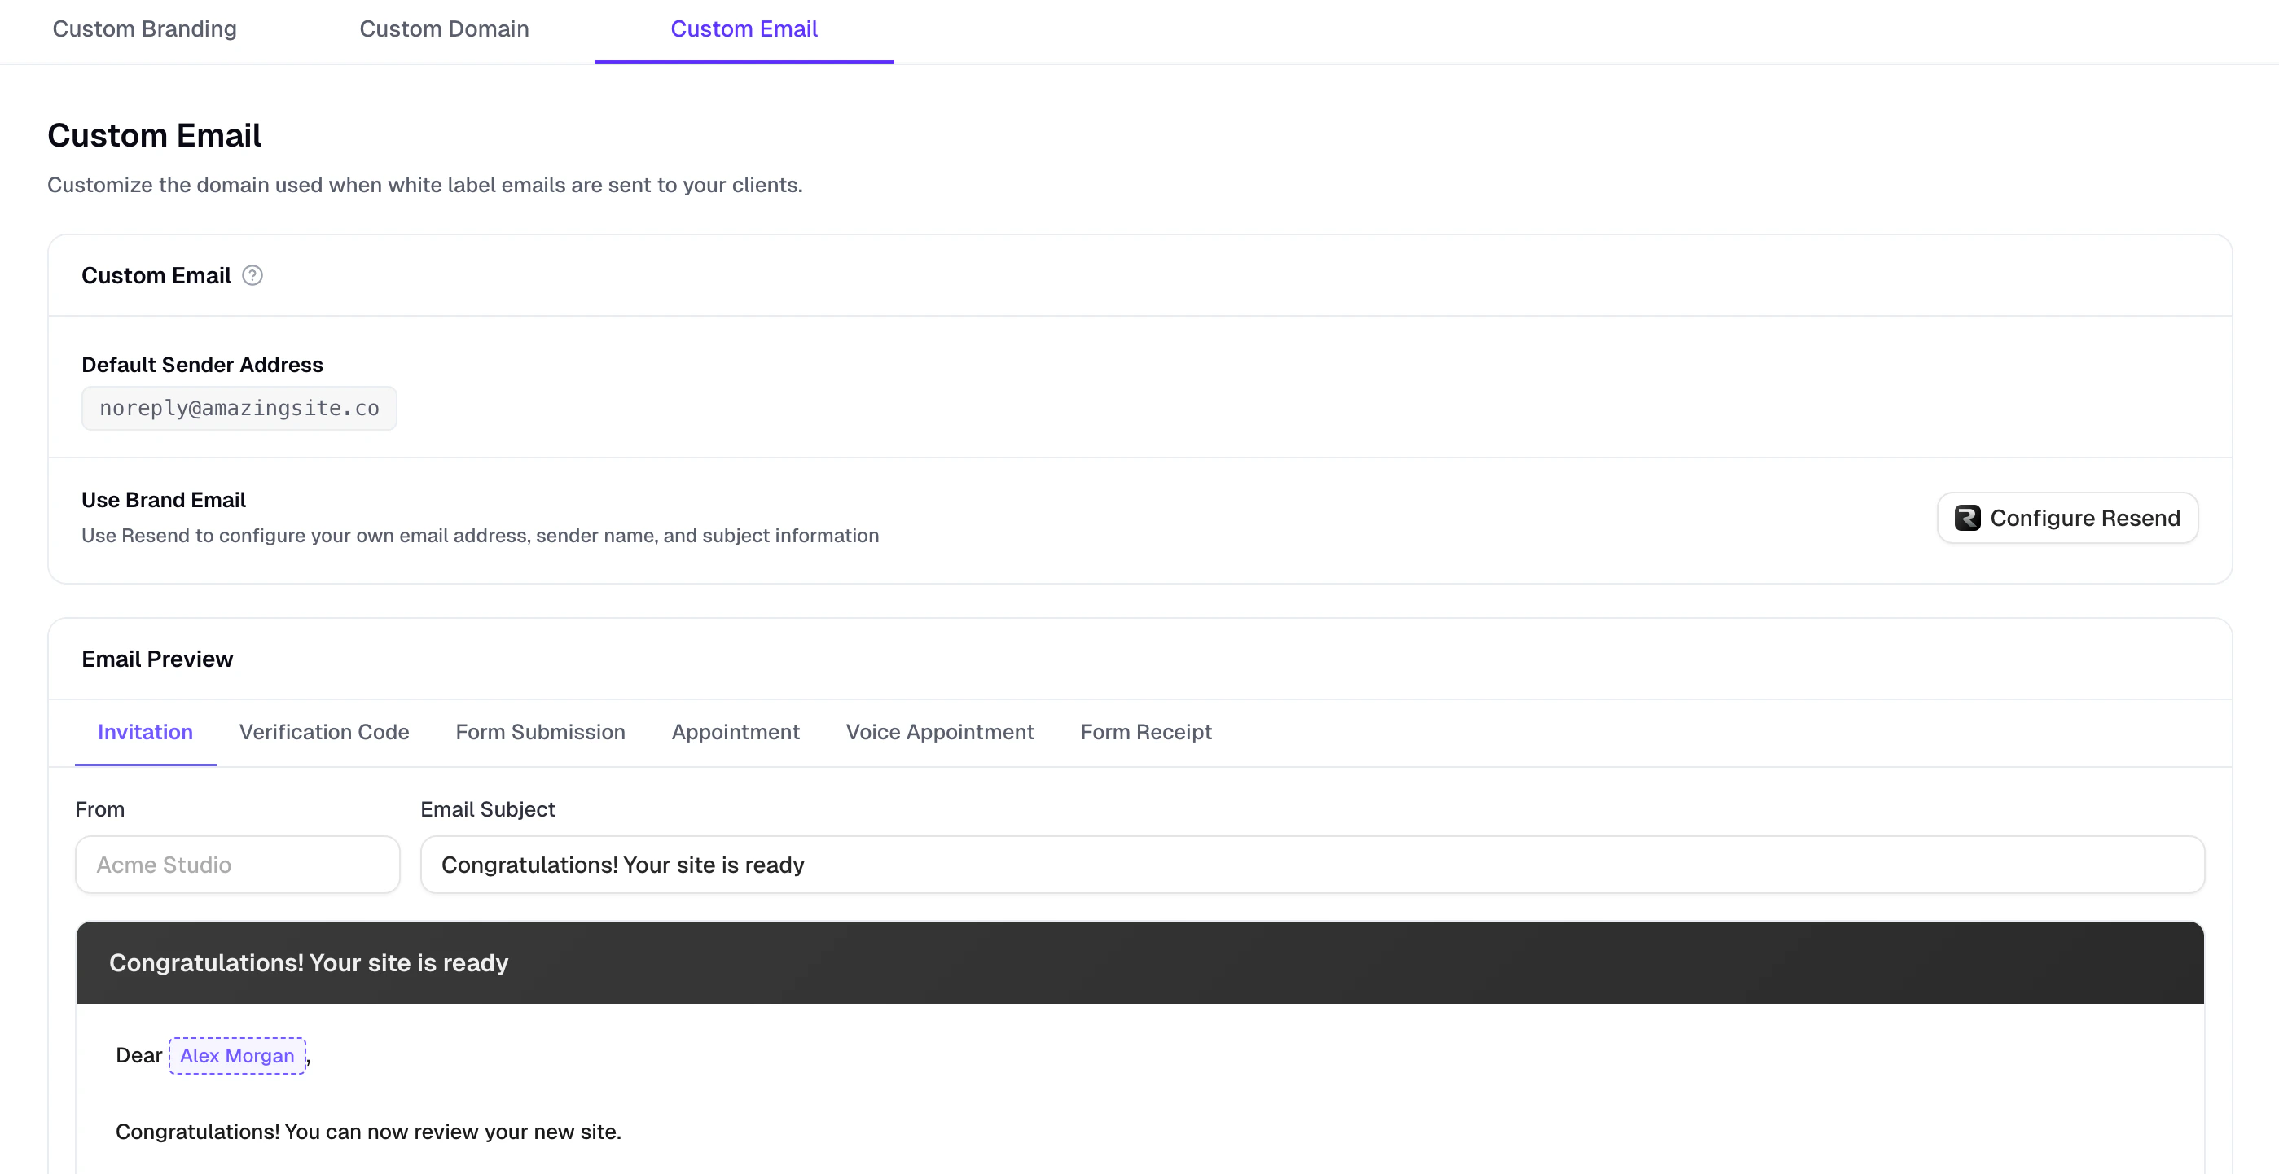The height and width of the screenshot is (1174, 2279).
Task: Click the Email Subject label
Action: [487, 809]
